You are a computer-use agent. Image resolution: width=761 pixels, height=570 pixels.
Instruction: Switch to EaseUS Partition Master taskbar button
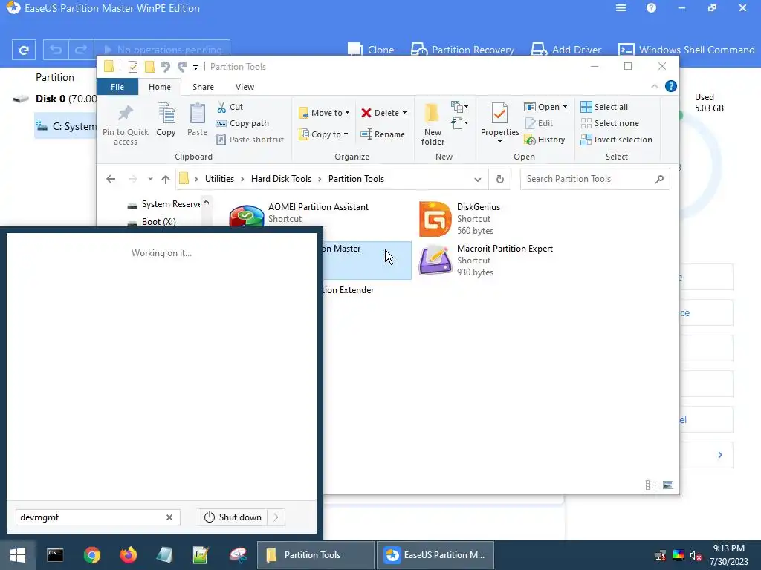coord(435,555)
